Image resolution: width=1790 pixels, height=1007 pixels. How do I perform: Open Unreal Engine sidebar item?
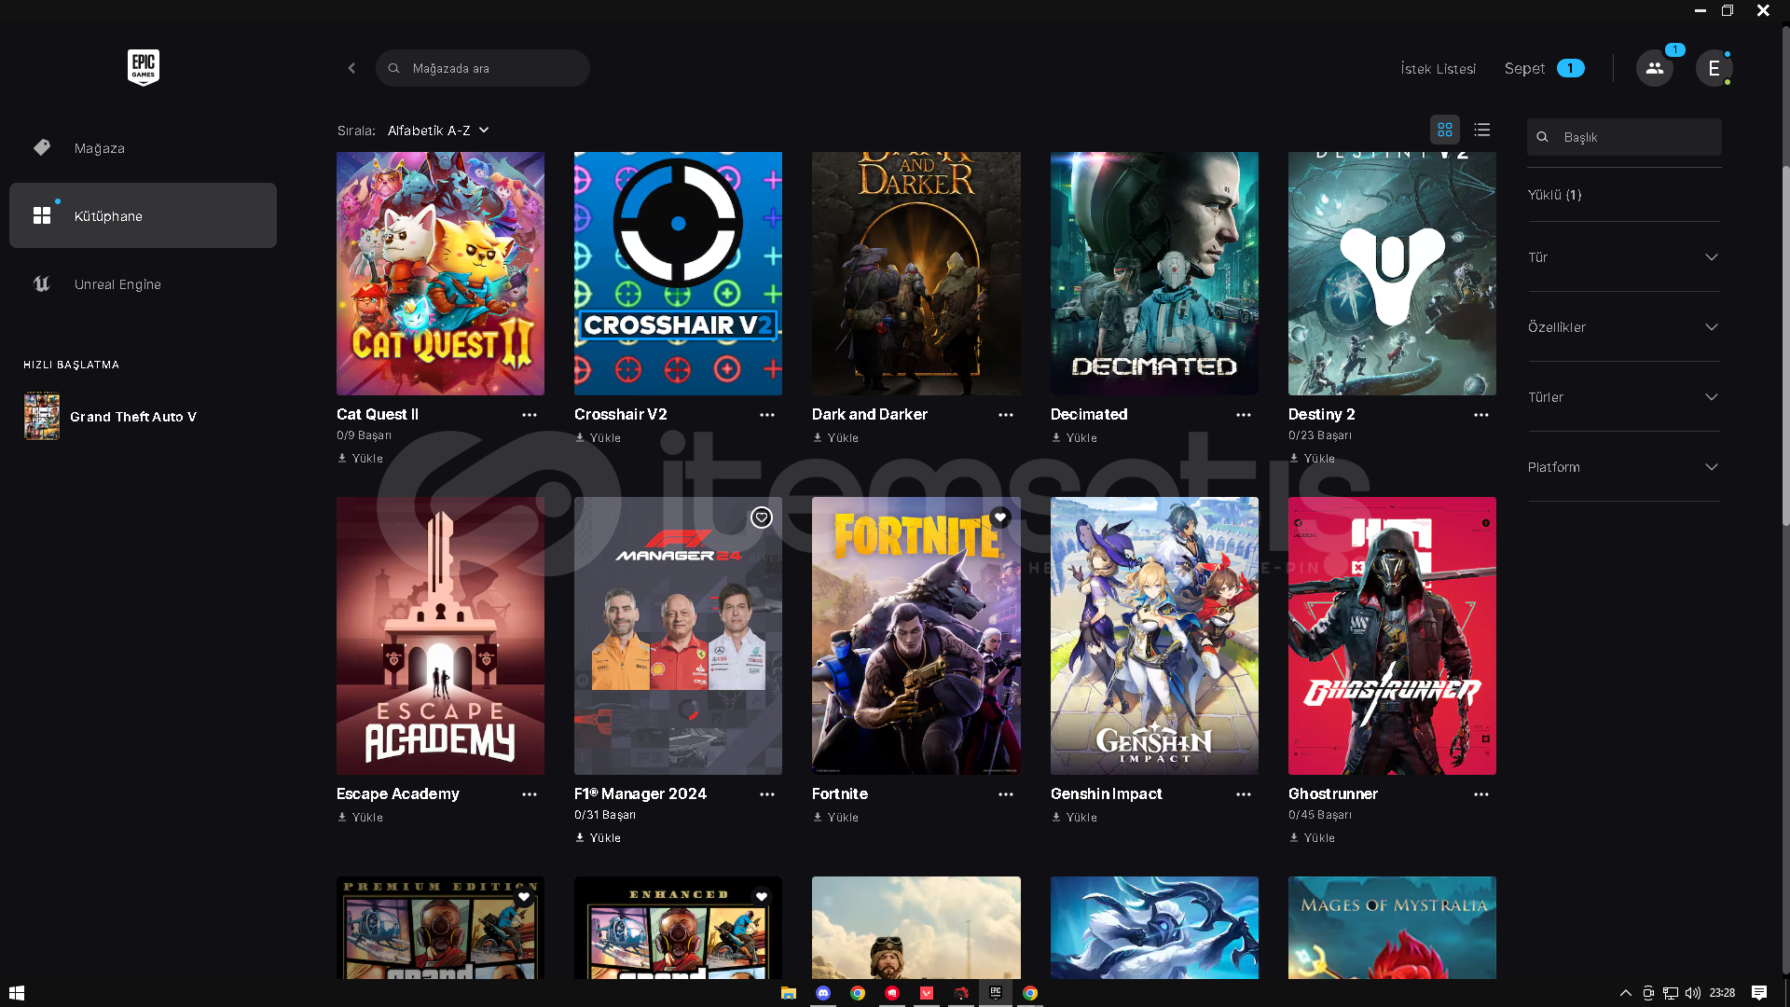point(117,284)
